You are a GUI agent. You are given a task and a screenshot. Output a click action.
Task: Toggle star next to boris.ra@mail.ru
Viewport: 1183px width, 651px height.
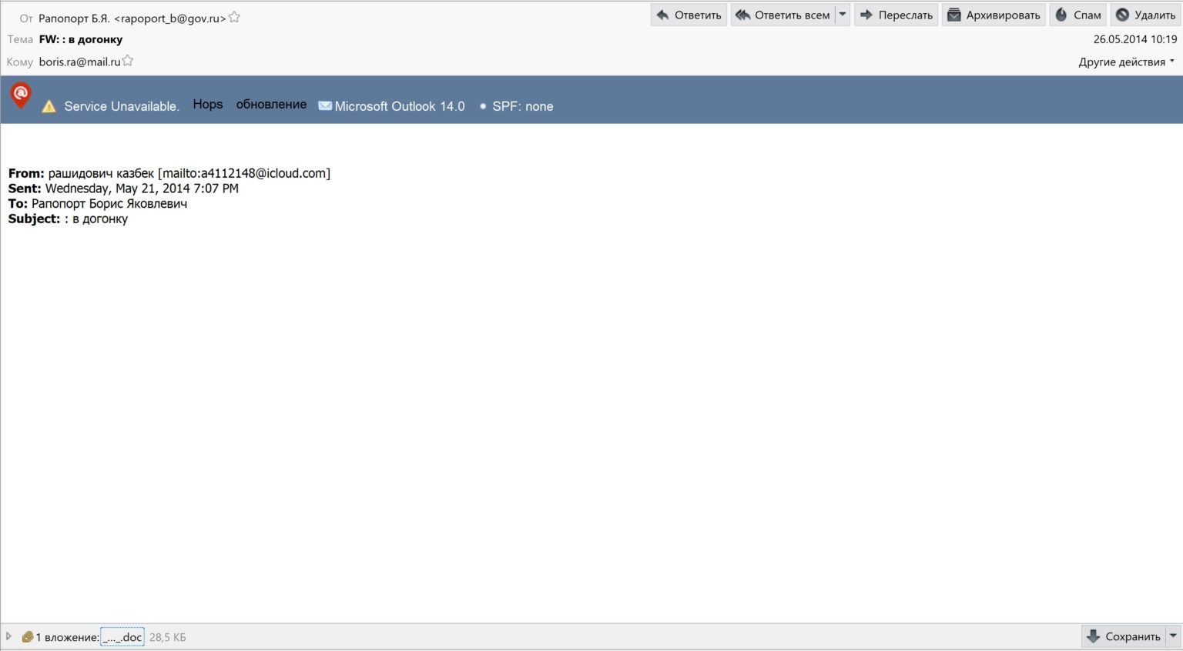coord(128,62)
